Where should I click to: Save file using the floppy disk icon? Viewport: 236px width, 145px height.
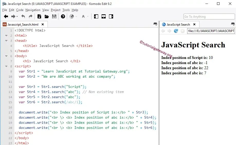pyautogui.click(x=54, y=16)
